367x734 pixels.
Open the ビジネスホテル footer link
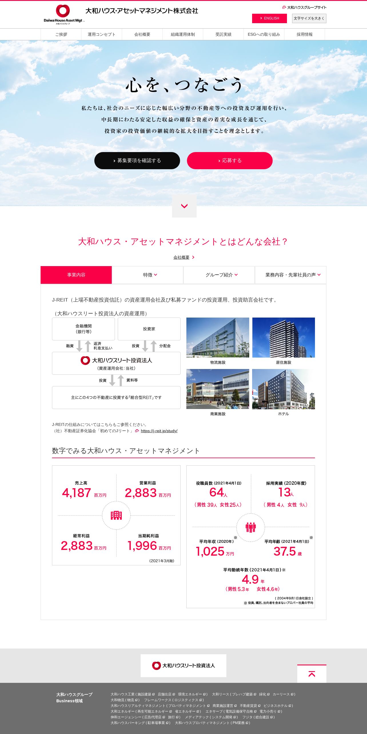click(278, 706)
